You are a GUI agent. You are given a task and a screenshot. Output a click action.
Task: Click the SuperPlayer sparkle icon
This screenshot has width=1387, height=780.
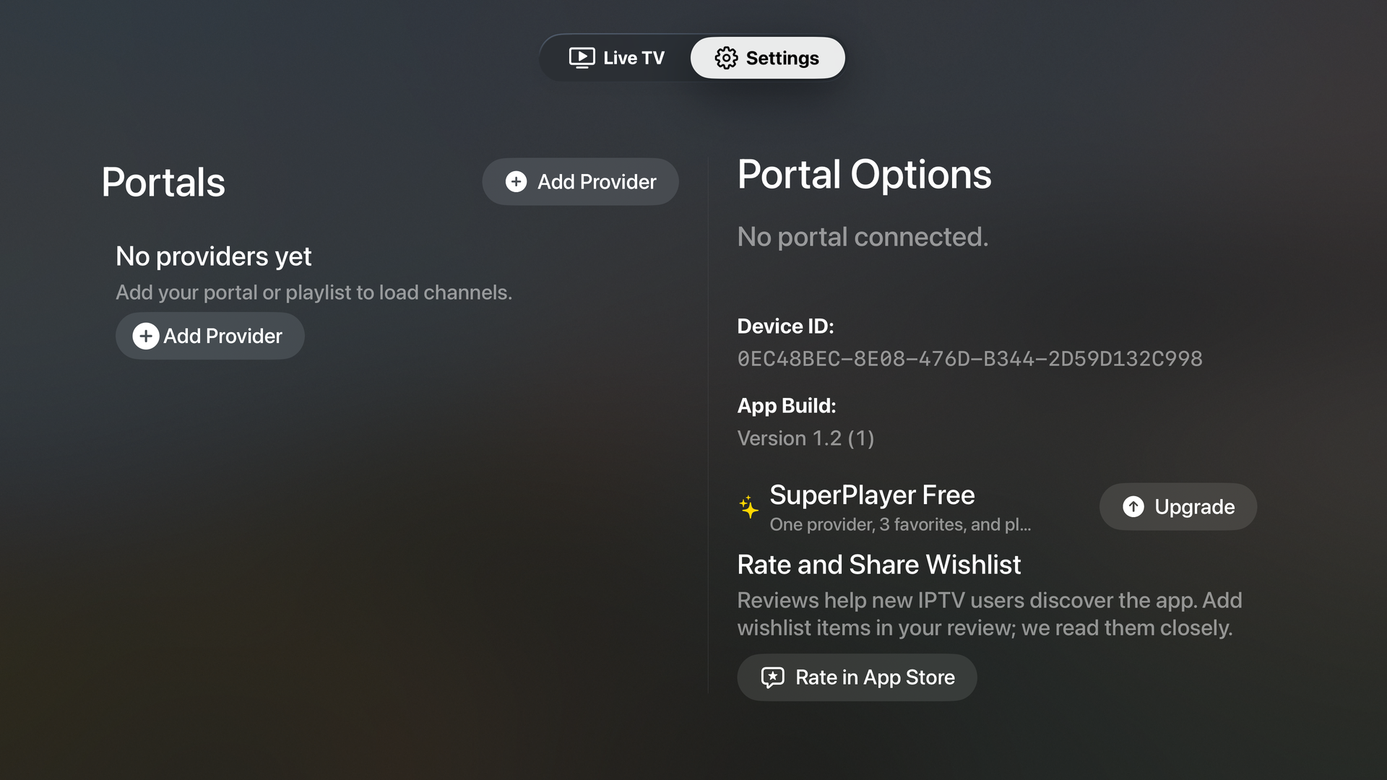point(748,507)
